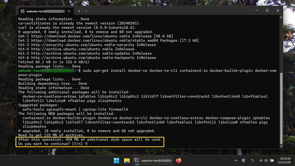Click the IME mode switch icon

252,160
